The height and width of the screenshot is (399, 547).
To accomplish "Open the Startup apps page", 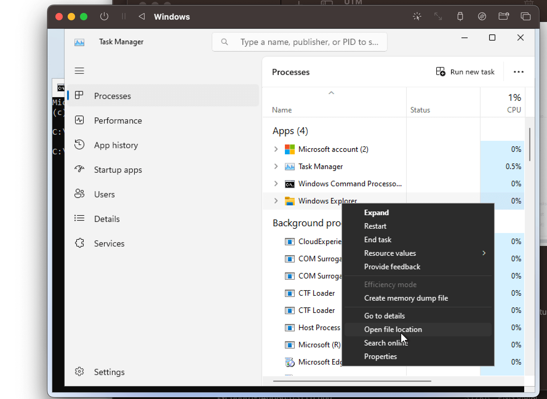I will pos(163,170).
